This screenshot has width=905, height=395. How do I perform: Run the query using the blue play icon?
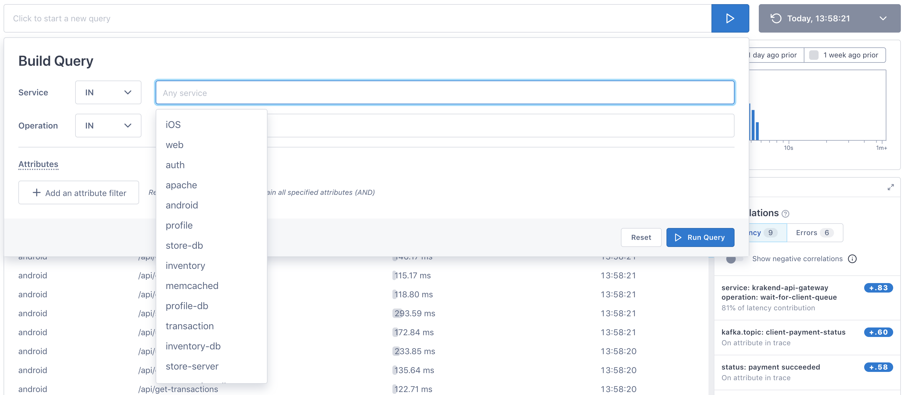(x=730, y=18)
